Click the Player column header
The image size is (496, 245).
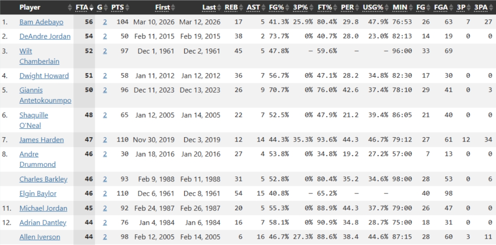(30, 8)
